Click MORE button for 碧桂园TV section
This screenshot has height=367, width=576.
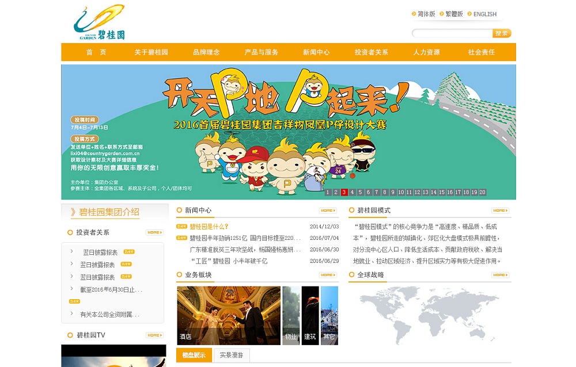[154, 335]
